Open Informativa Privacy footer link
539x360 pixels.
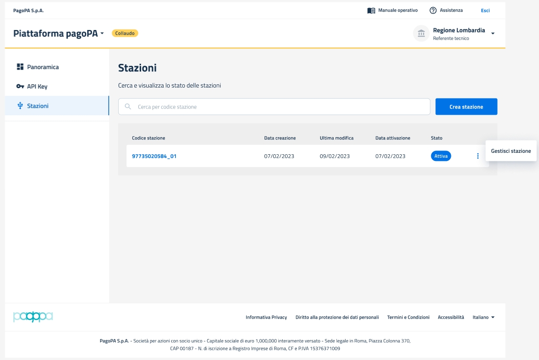tap(266, 317)
